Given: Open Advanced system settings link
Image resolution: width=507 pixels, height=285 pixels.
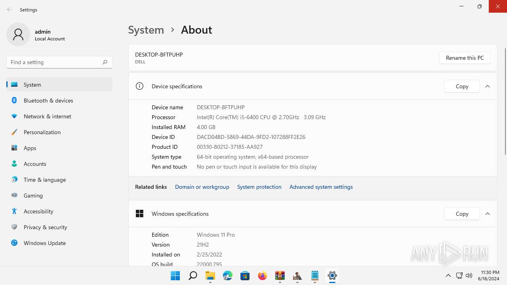Looking at the screenshot, I should [321, 187].
